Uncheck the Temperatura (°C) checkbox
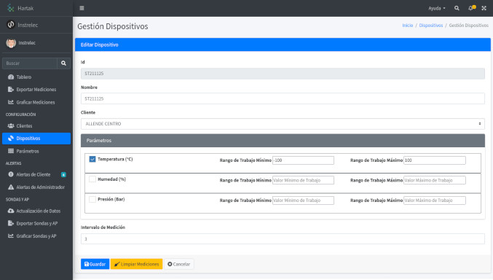Image resolution: width=493 pixels, height=280 pixels. 92,159
